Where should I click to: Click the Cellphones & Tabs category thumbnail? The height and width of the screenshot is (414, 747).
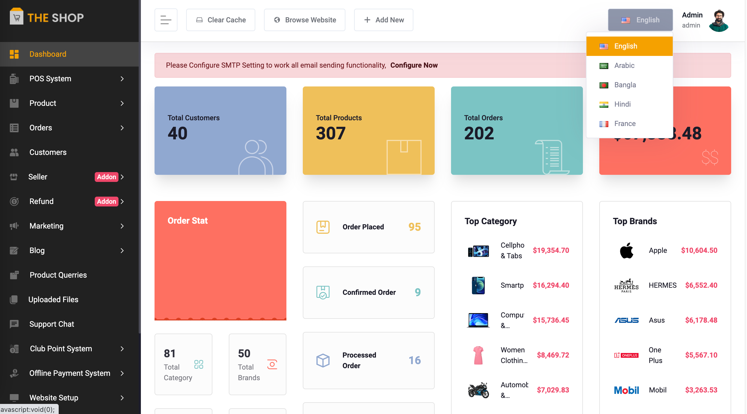click(478, 251)
